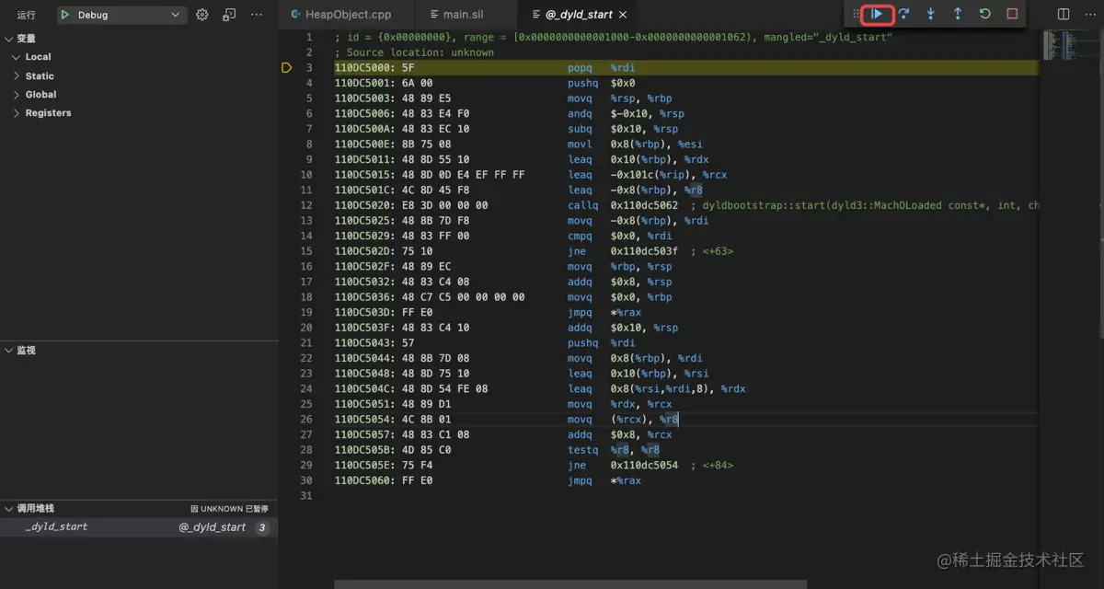Restart the debug session
The width and height of the screenshot is (1104, 589).
click(x=984, y=14)
